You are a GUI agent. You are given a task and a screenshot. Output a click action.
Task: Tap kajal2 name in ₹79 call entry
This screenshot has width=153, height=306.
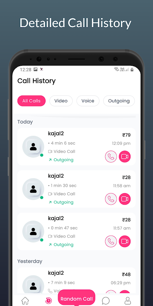pyautogui.click(x=56, y=133)
